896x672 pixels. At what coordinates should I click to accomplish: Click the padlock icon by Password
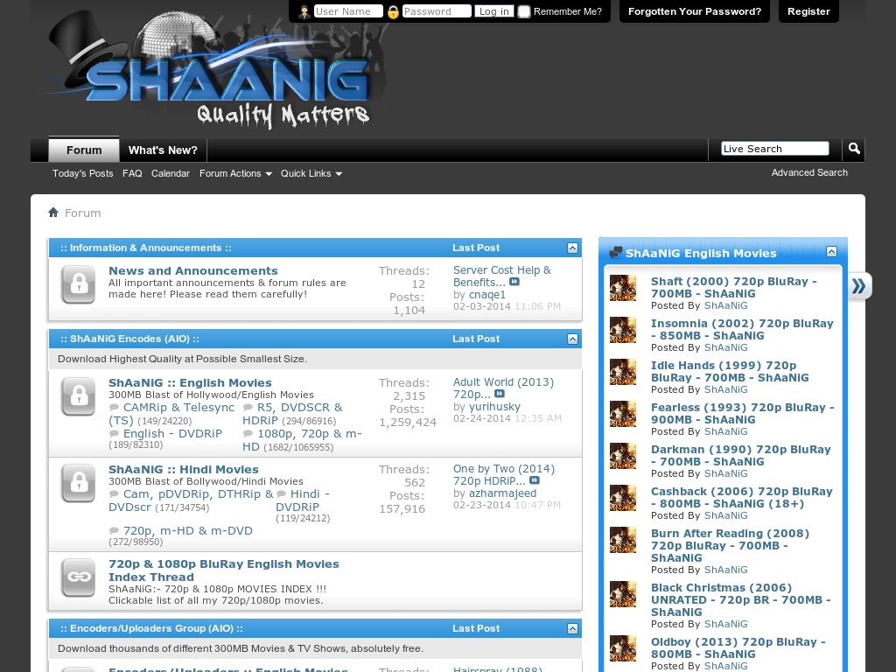coord(393,11)
